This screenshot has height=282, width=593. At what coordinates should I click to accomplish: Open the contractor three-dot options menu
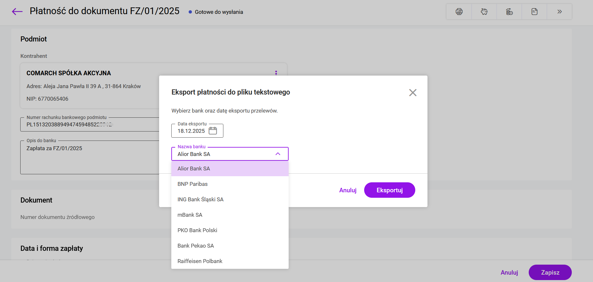coord(276,73)
